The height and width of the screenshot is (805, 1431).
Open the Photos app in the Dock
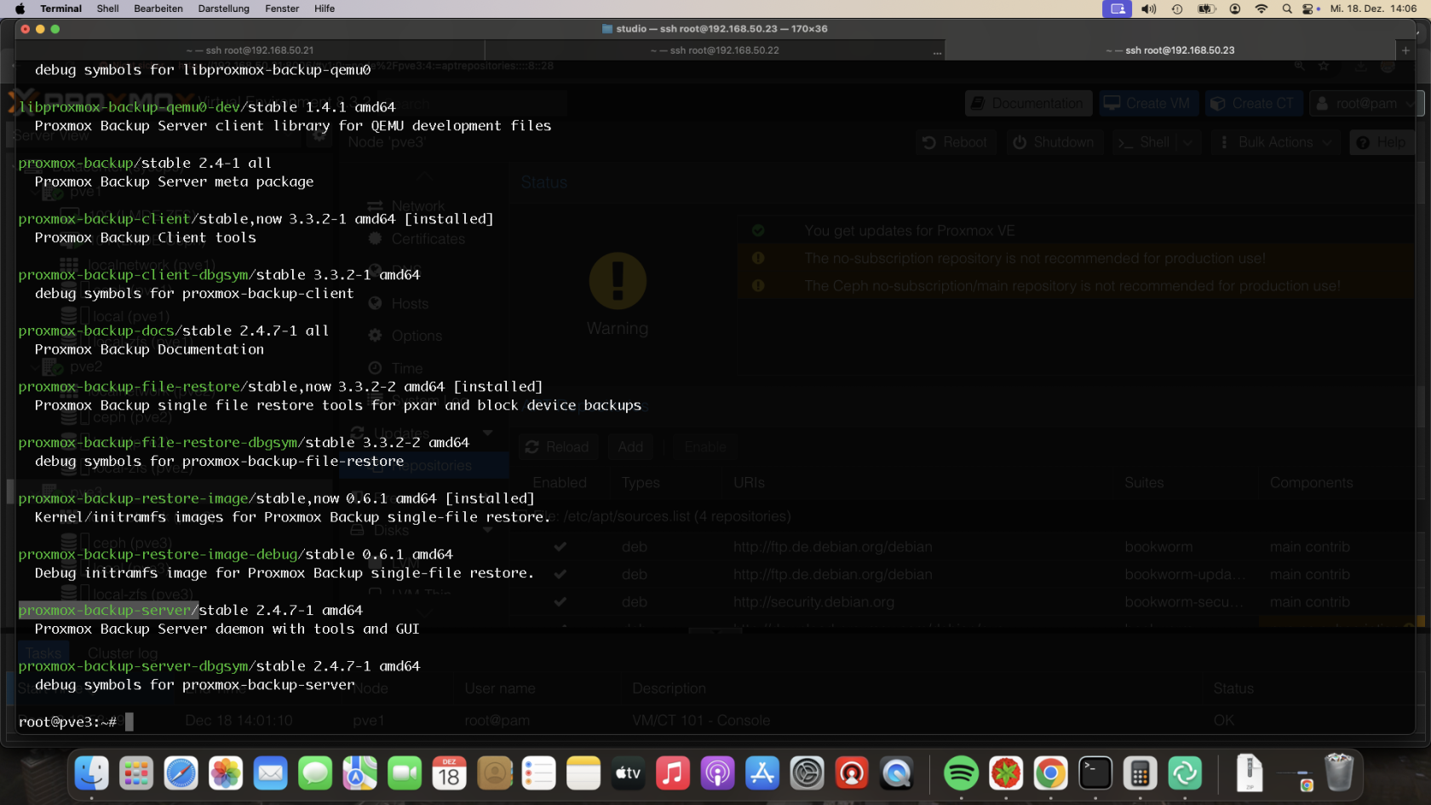click(x=226, y=773)
